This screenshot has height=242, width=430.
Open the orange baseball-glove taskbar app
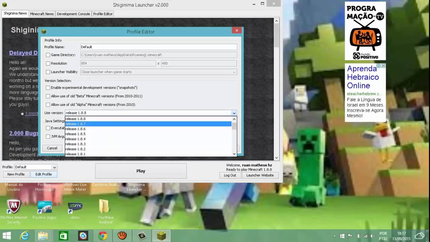click(x=122, y=236)
